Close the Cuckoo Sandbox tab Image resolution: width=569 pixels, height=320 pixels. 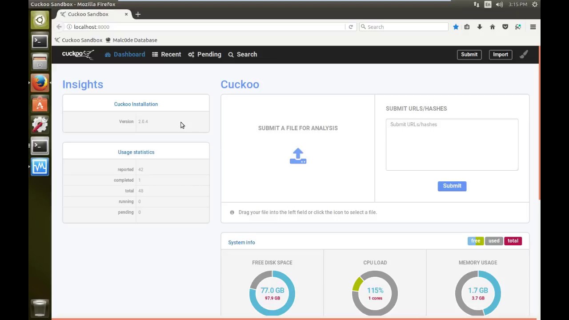point(126,14)
